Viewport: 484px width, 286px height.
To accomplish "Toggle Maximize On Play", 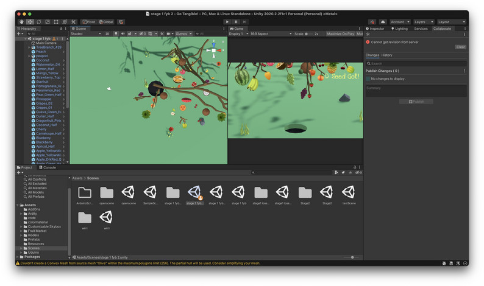I will tap(340, 34).
